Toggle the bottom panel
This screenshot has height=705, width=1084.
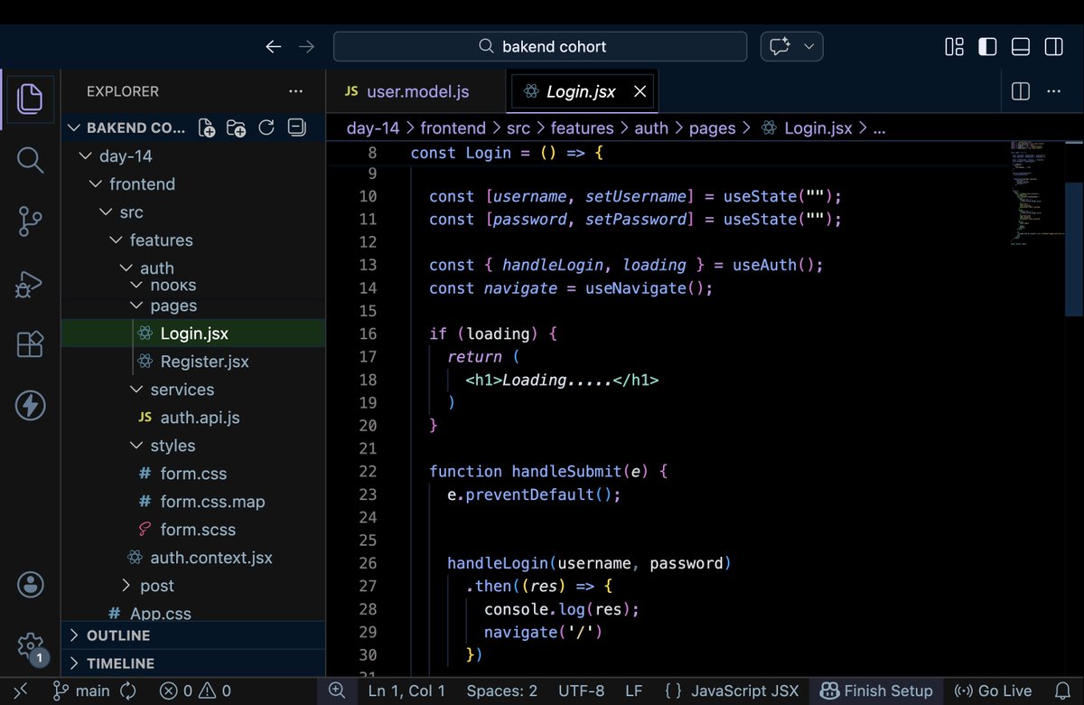coord(1021,46)
